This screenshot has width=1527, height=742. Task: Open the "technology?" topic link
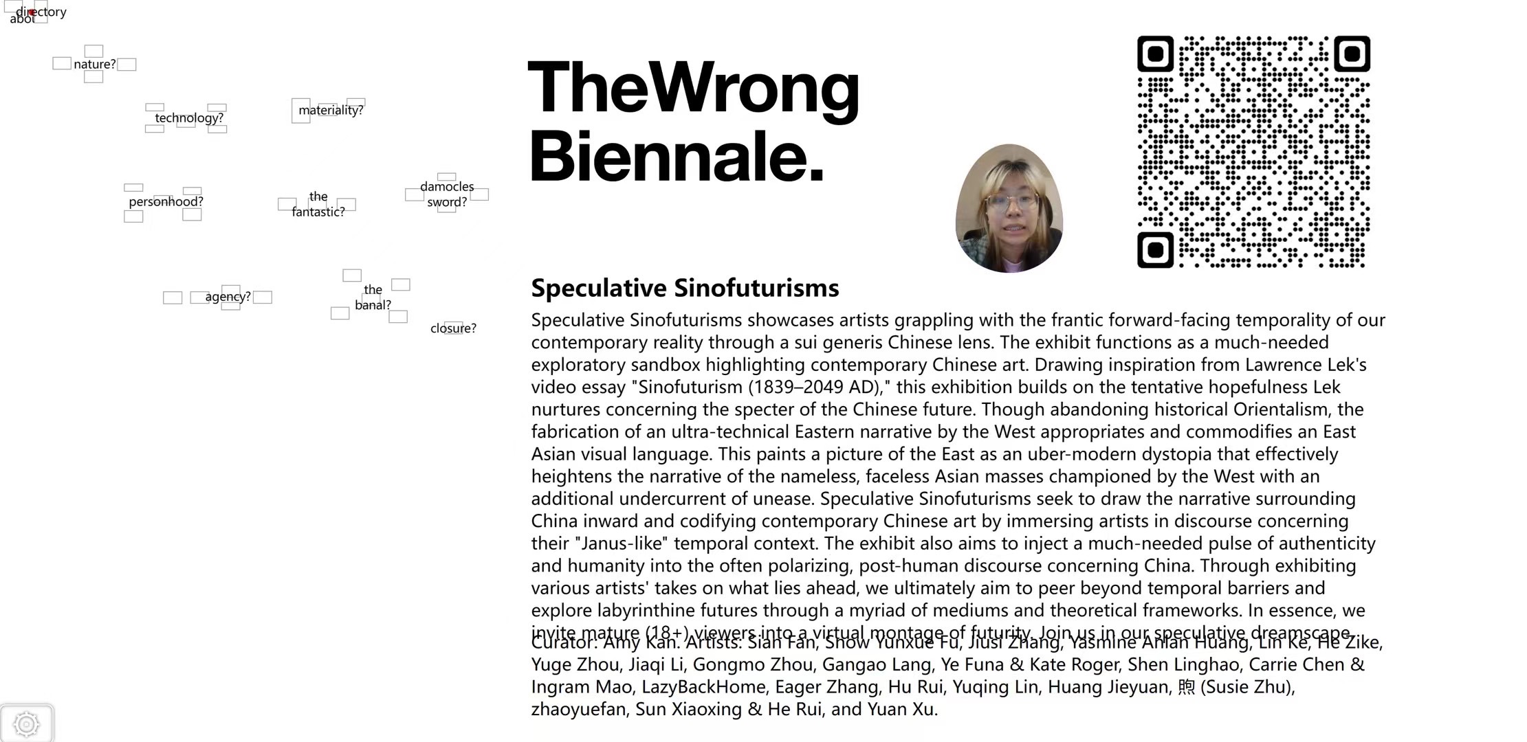[x=189, y=118]
